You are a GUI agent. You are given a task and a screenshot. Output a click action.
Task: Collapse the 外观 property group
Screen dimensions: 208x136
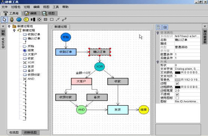pos(158,62)
